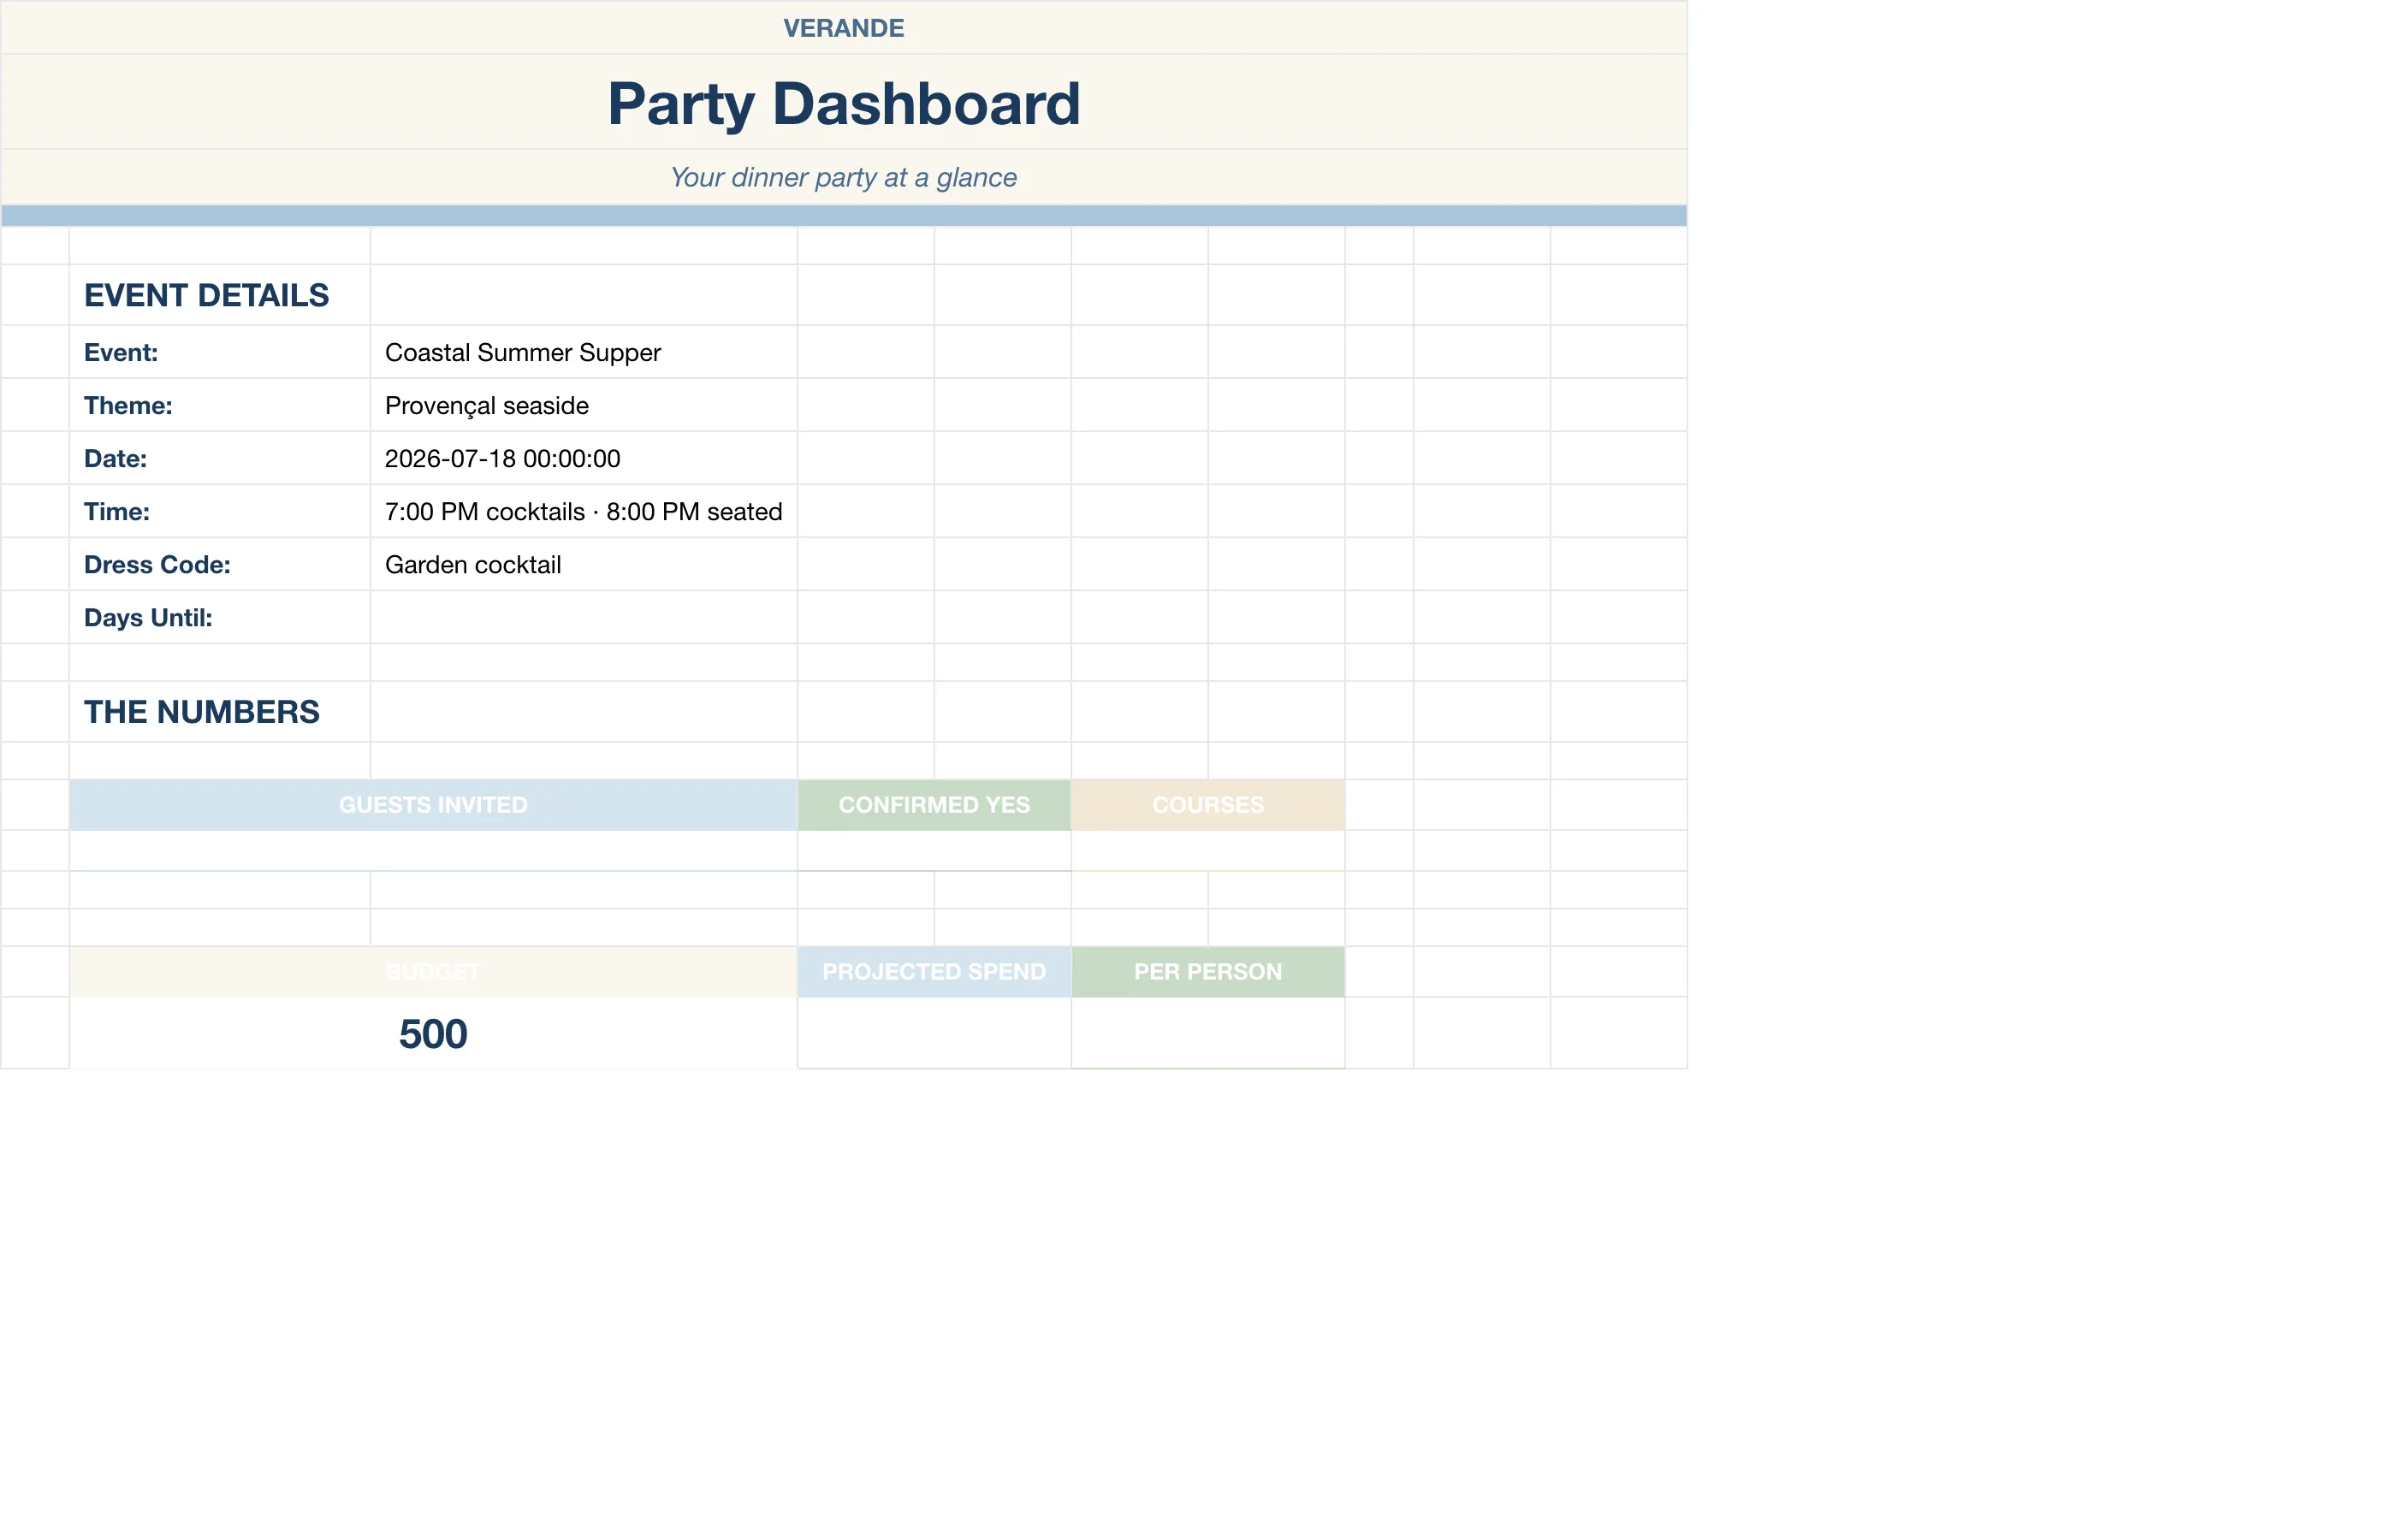Click the 'Event:' label cell
Image resolution: width=2396 pixels, height=1540 pixels.
219,352
